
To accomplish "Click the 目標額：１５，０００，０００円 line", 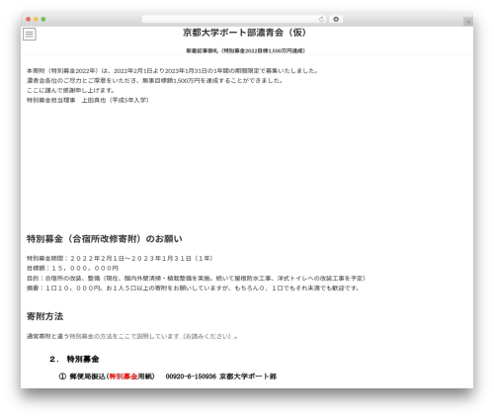I will click(x=72, y=268).
